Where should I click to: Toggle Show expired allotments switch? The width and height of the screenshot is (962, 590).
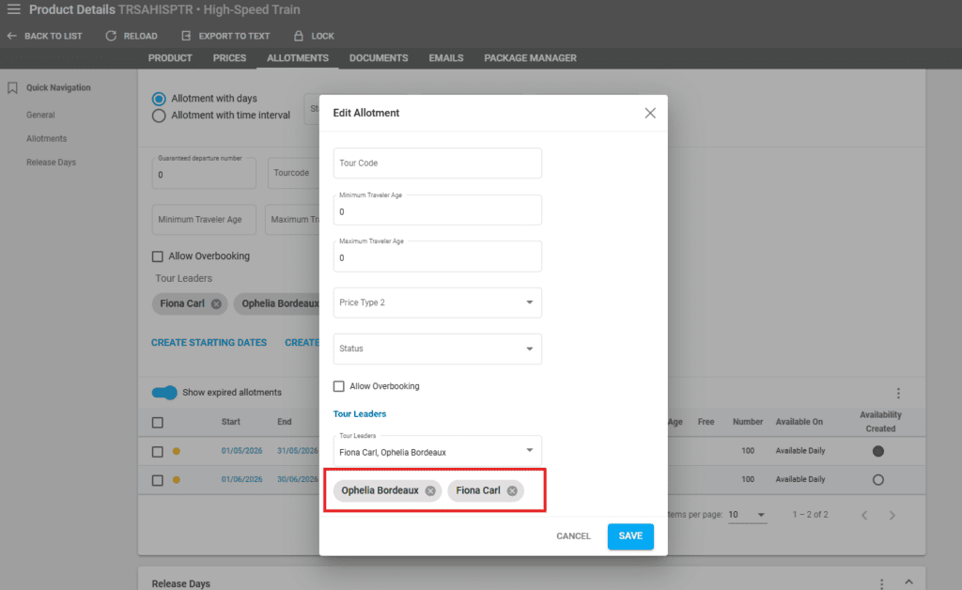(164, 392)
